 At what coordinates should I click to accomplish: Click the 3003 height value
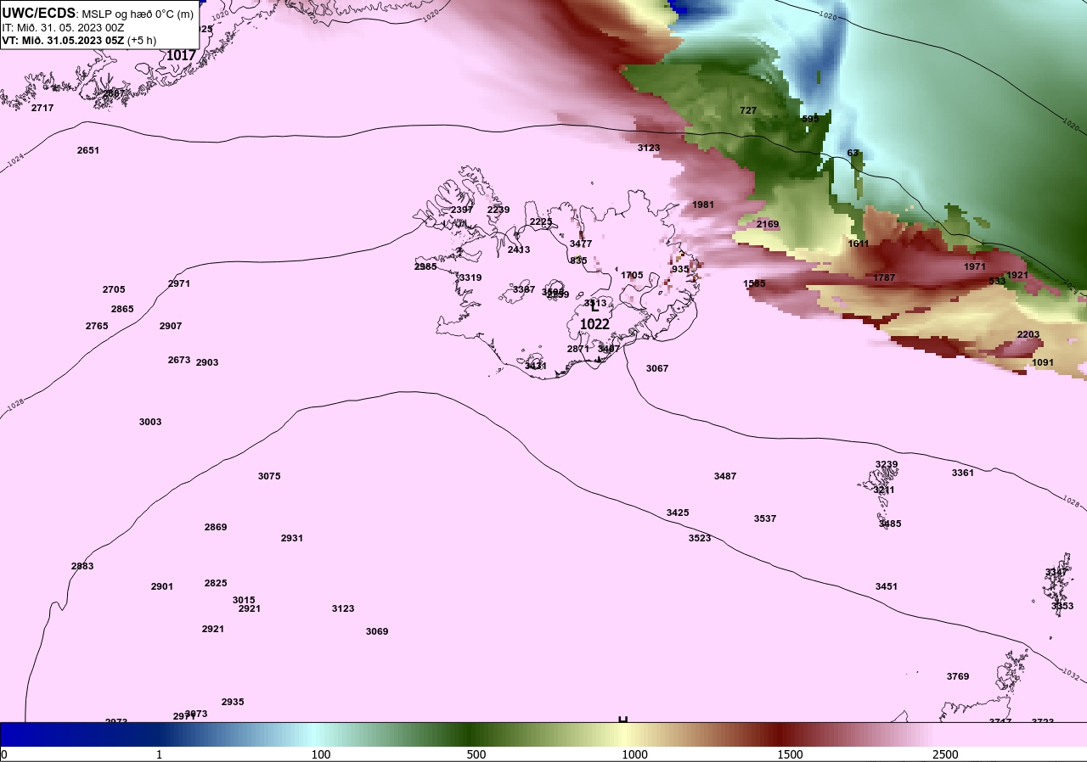tap(150, 422)
